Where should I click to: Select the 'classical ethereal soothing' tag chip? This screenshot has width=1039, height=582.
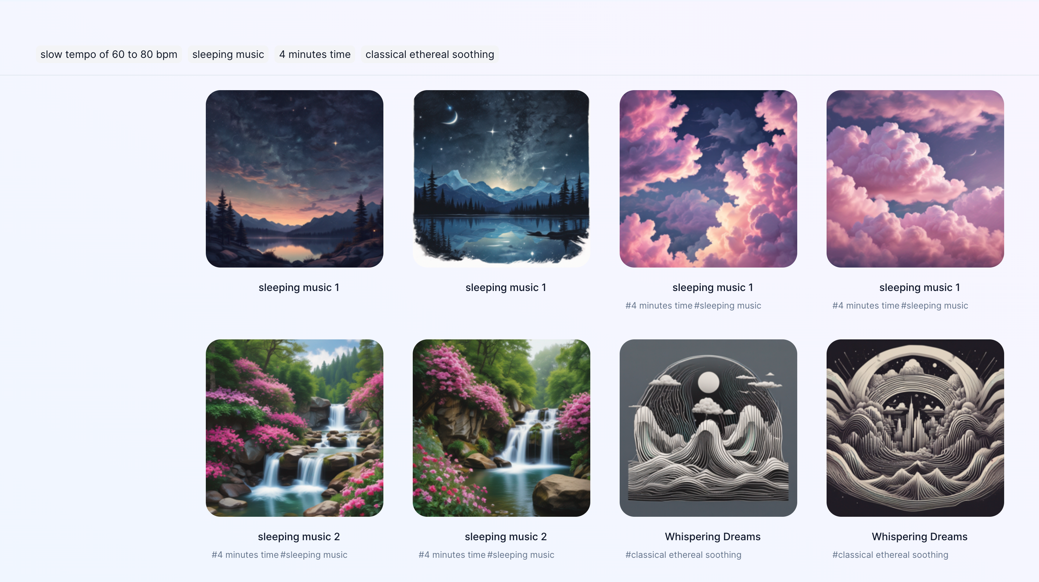430,54
